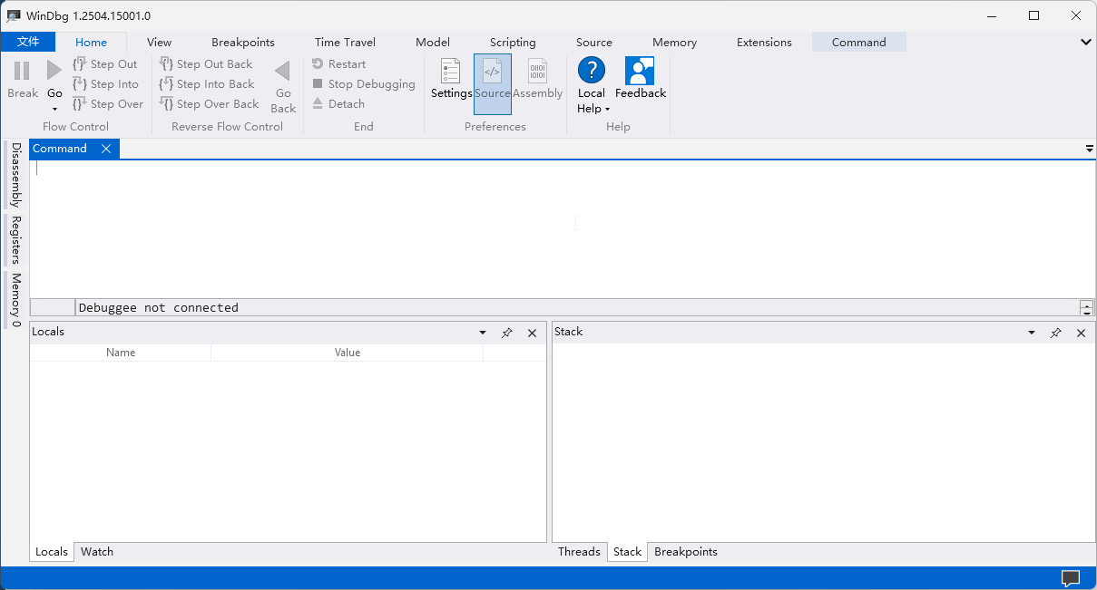This screenshot has height=590, width=1097.
Task: Switch to the Threads tab
Action: pyautogui.click(x=579, y=552)
